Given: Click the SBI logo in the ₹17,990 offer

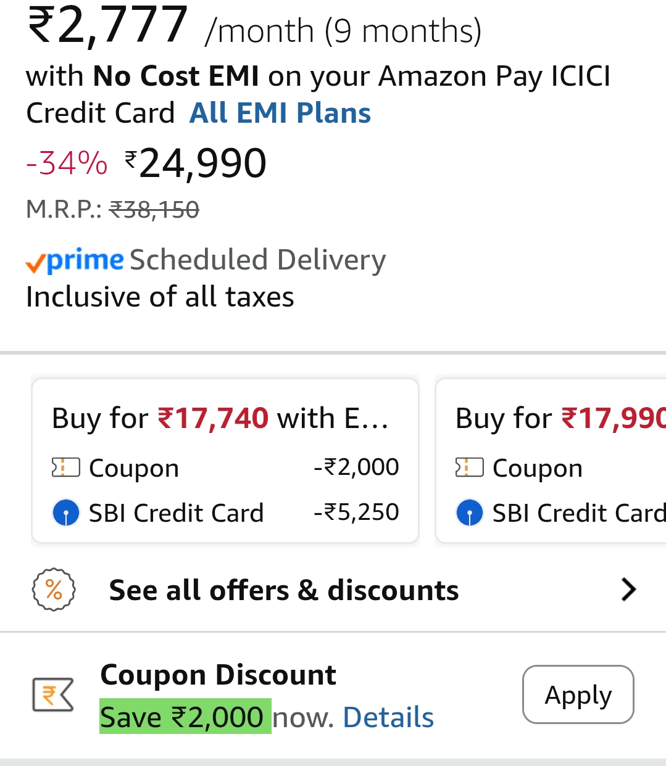Looking at the screenshot, I should 469,513.
